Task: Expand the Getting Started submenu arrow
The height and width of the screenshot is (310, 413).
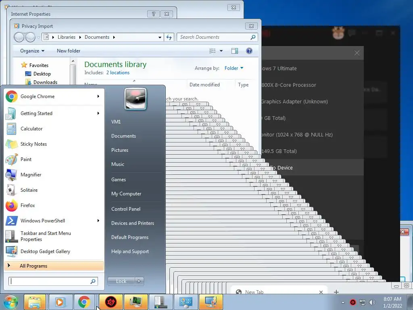Action: pyautogui.click(x=98, y=113)
